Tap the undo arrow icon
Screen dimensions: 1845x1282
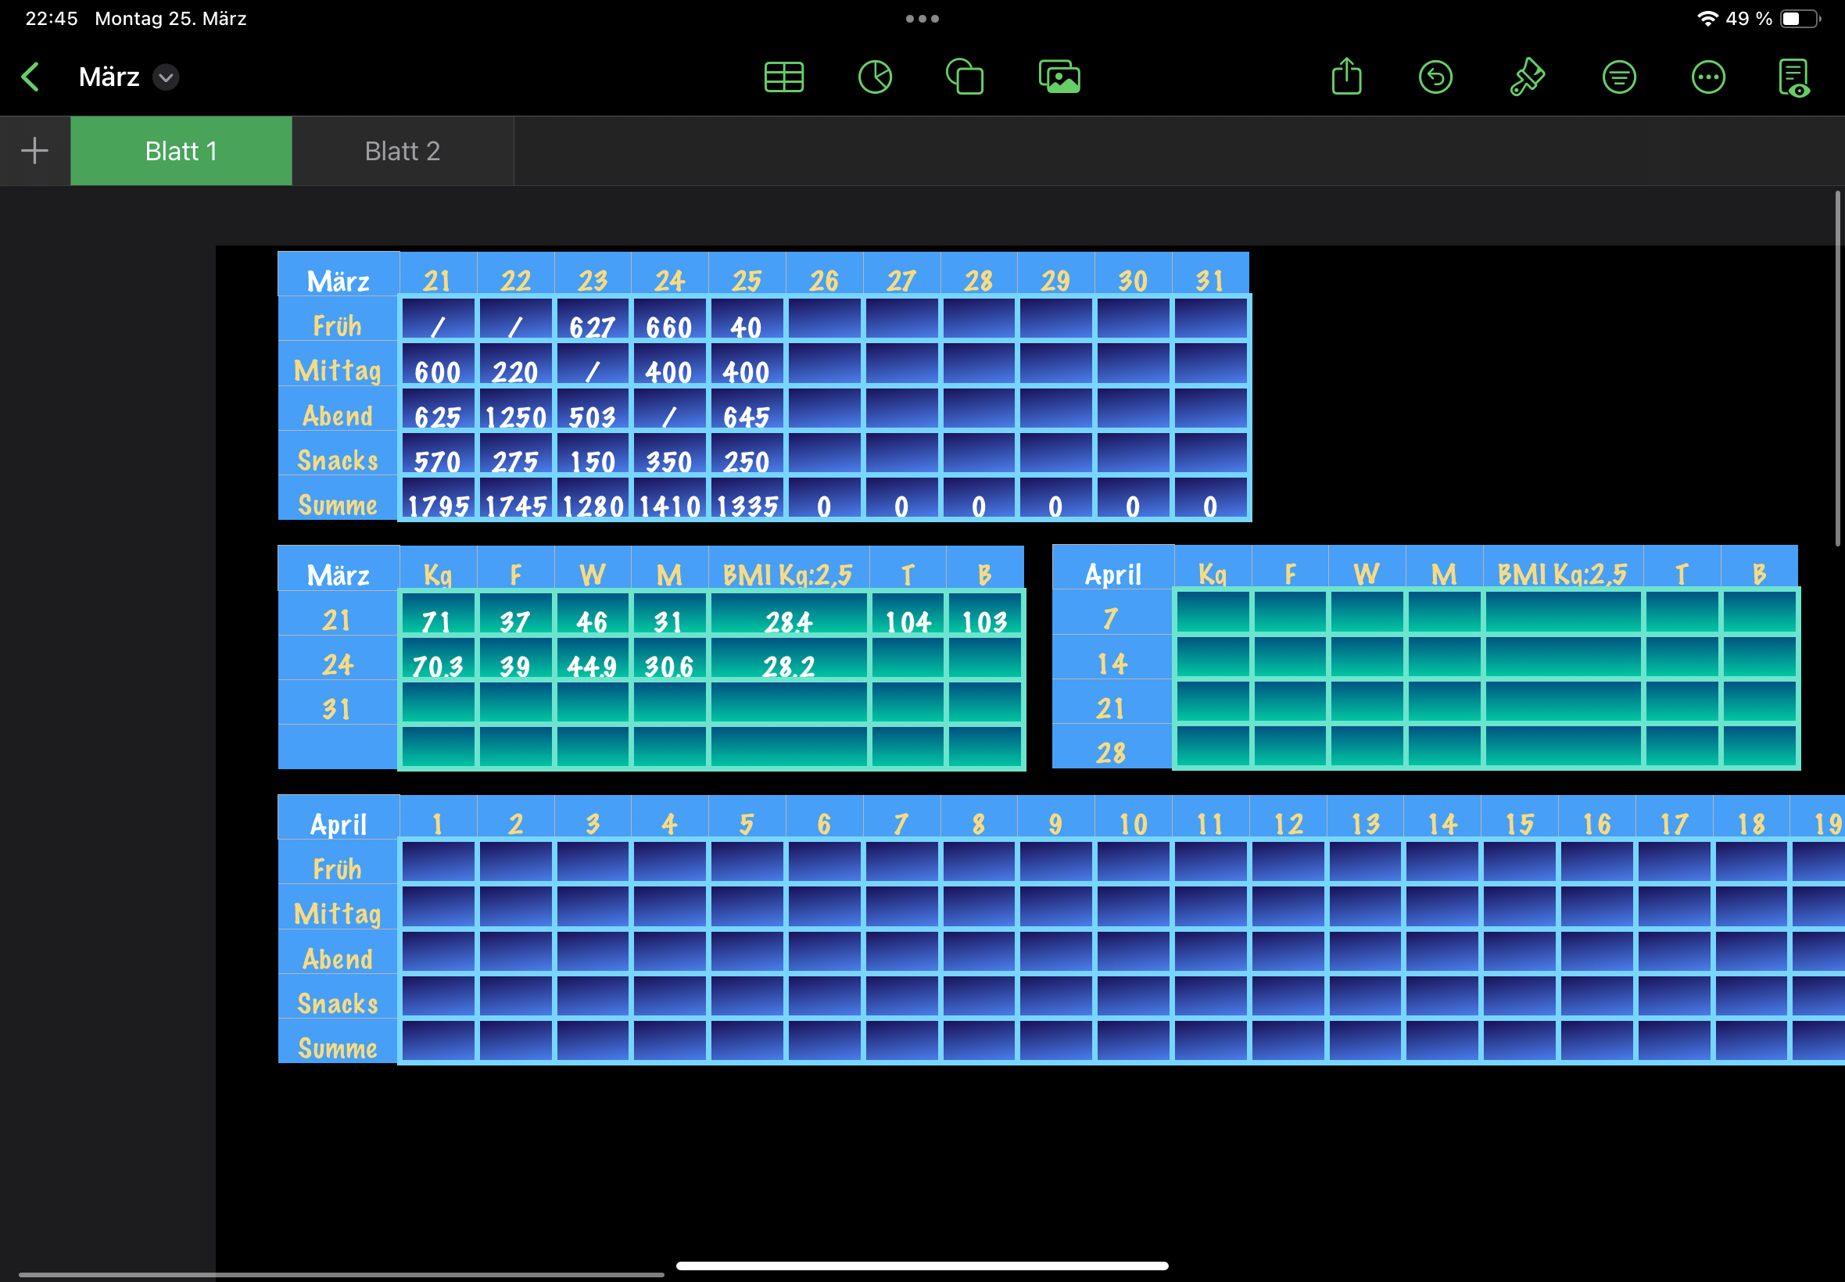[x=1435, y=77]
